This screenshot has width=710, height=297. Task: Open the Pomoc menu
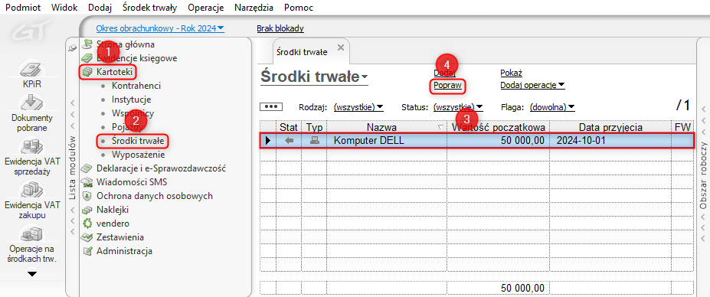pyautogui.click(x=299, y=7)
